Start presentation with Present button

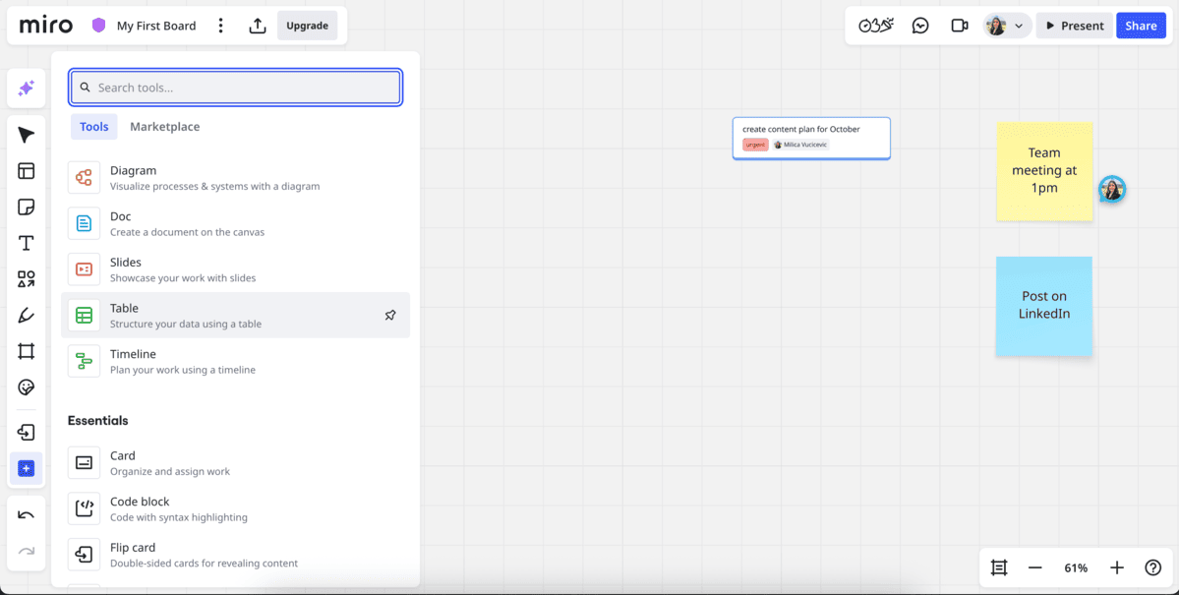[1074, 26]
